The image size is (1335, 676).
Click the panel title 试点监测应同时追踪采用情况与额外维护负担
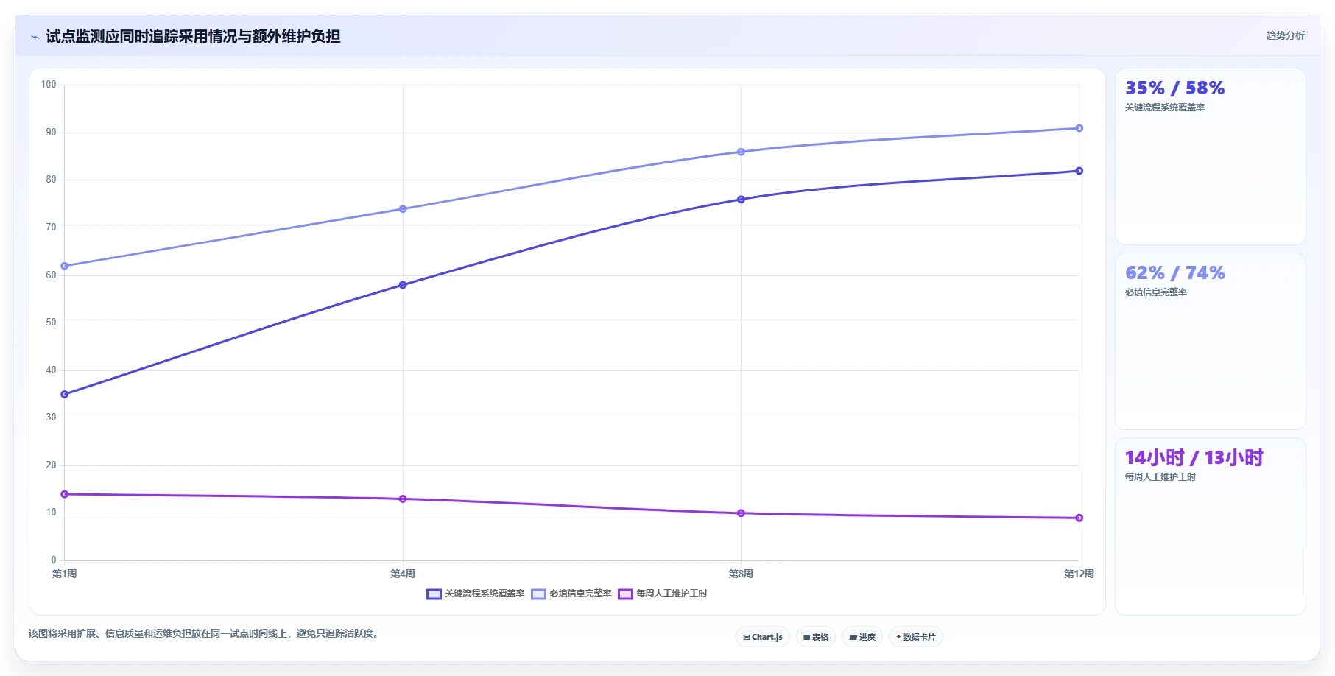point(193,36)
